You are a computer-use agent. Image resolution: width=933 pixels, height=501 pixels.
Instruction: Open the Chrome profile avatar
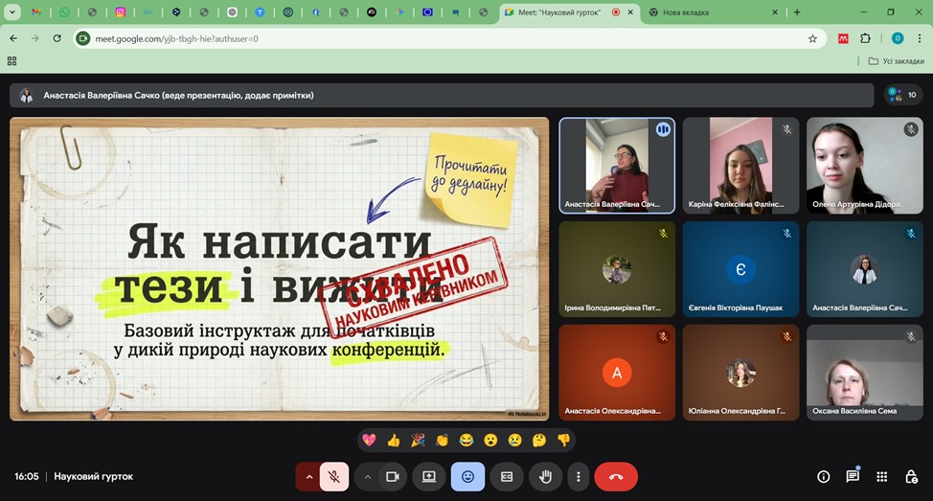pyautogui.click(x=898, y=38)
